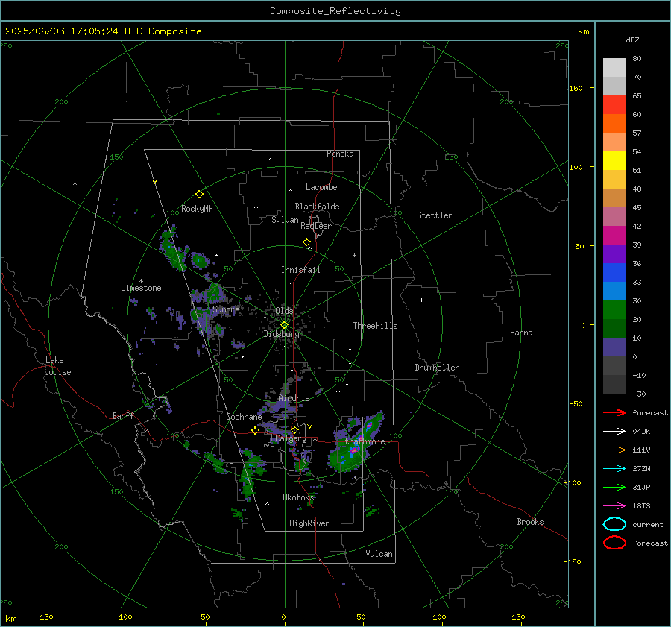The width and height of the screenshot is (671, 627).
Task: Click the white plus marker west of Hanna
Action: (x=421, y=300)
